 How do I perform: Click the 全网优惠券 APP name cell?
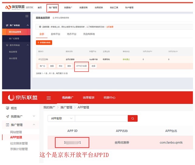[122, 142]
